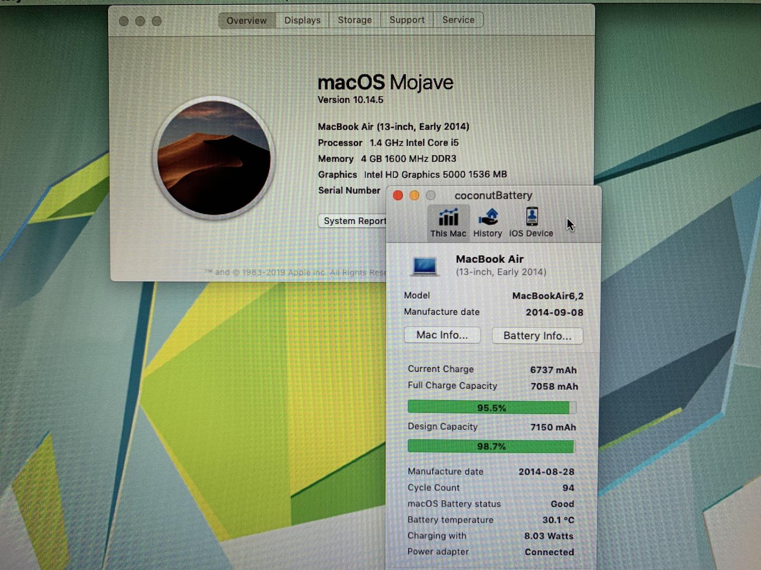This screenshot has width=761, height=570.
Task: Select the '4 GB 1600 MHz DDR3' value
Action: [x=409, y=158]
